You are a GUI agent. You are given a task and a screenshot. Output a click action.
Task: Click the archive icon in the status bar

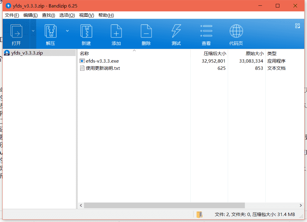tap(199, 215)
